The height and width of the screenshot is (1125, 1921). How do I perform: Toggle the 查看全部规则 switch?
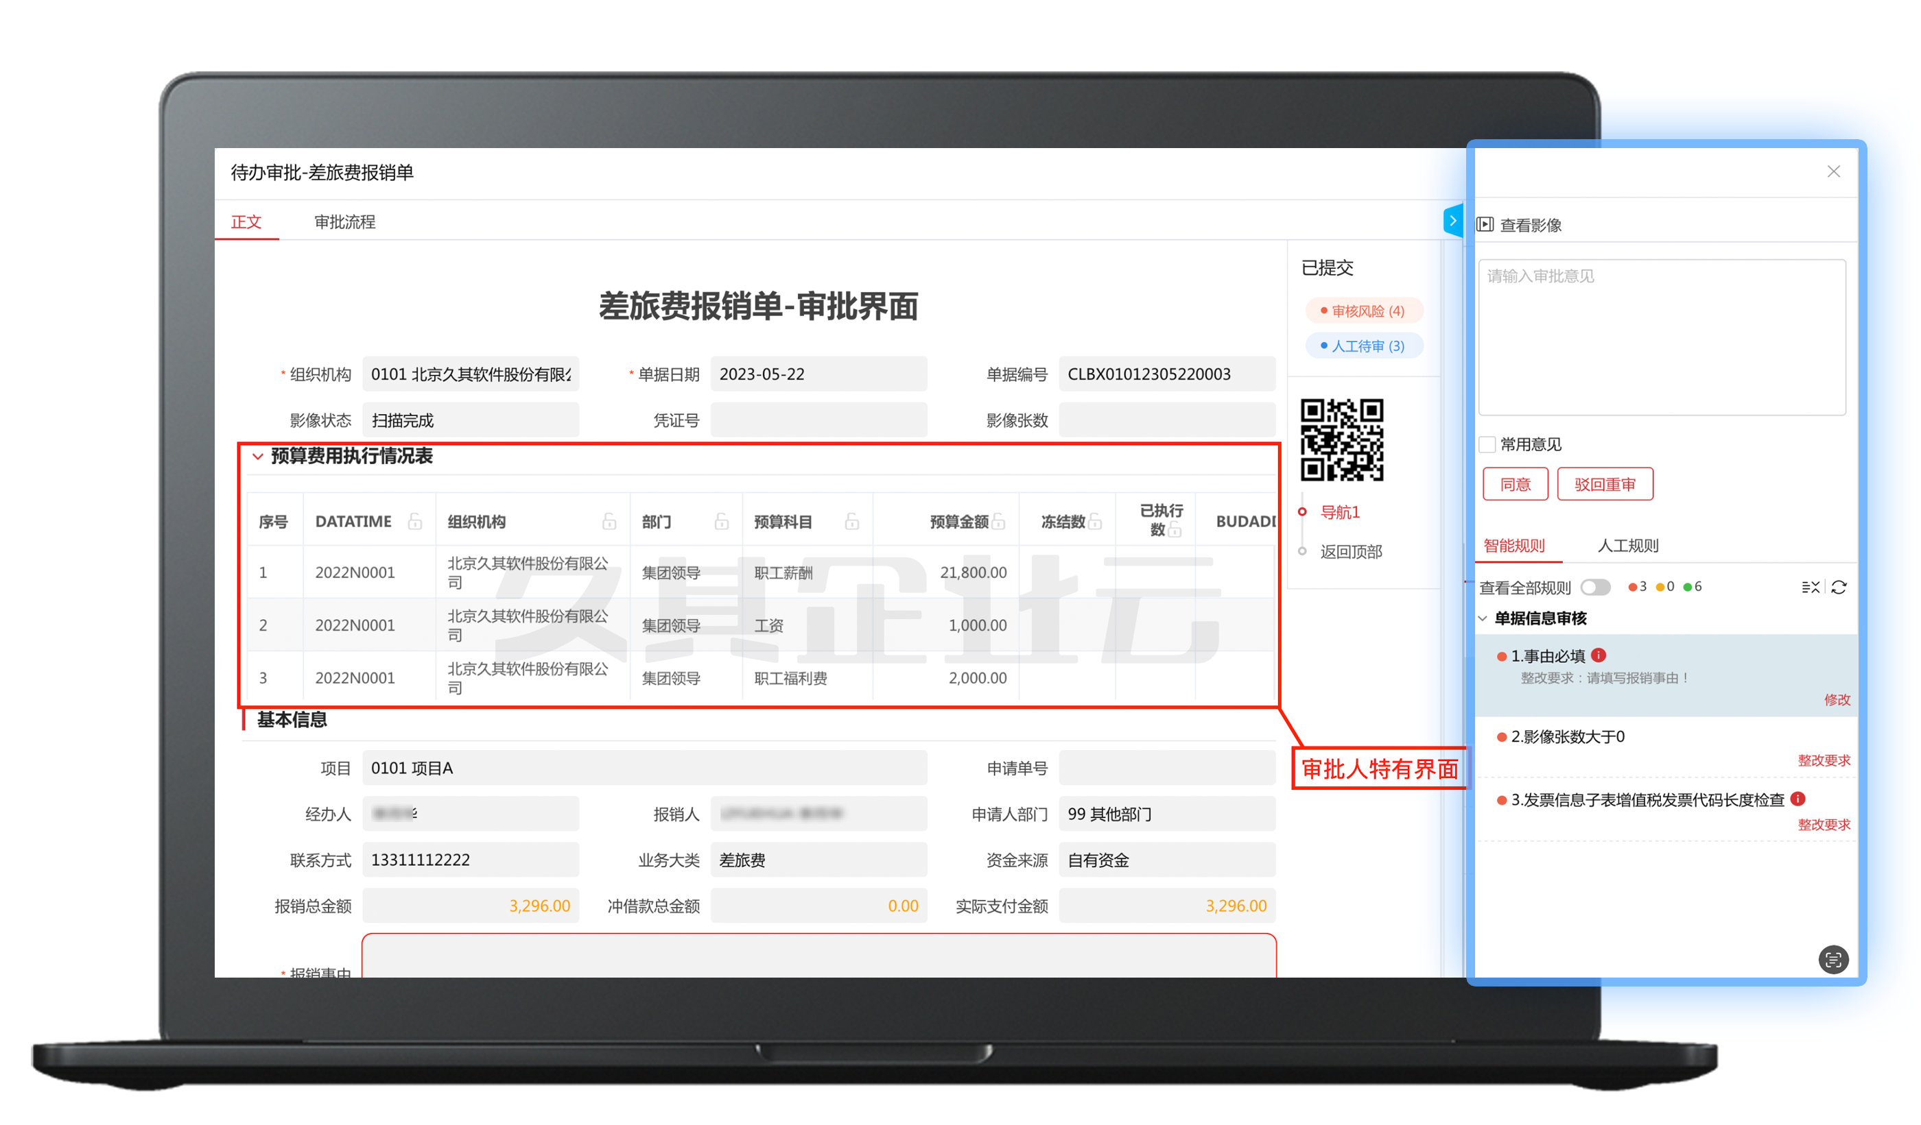point(1594,586)
